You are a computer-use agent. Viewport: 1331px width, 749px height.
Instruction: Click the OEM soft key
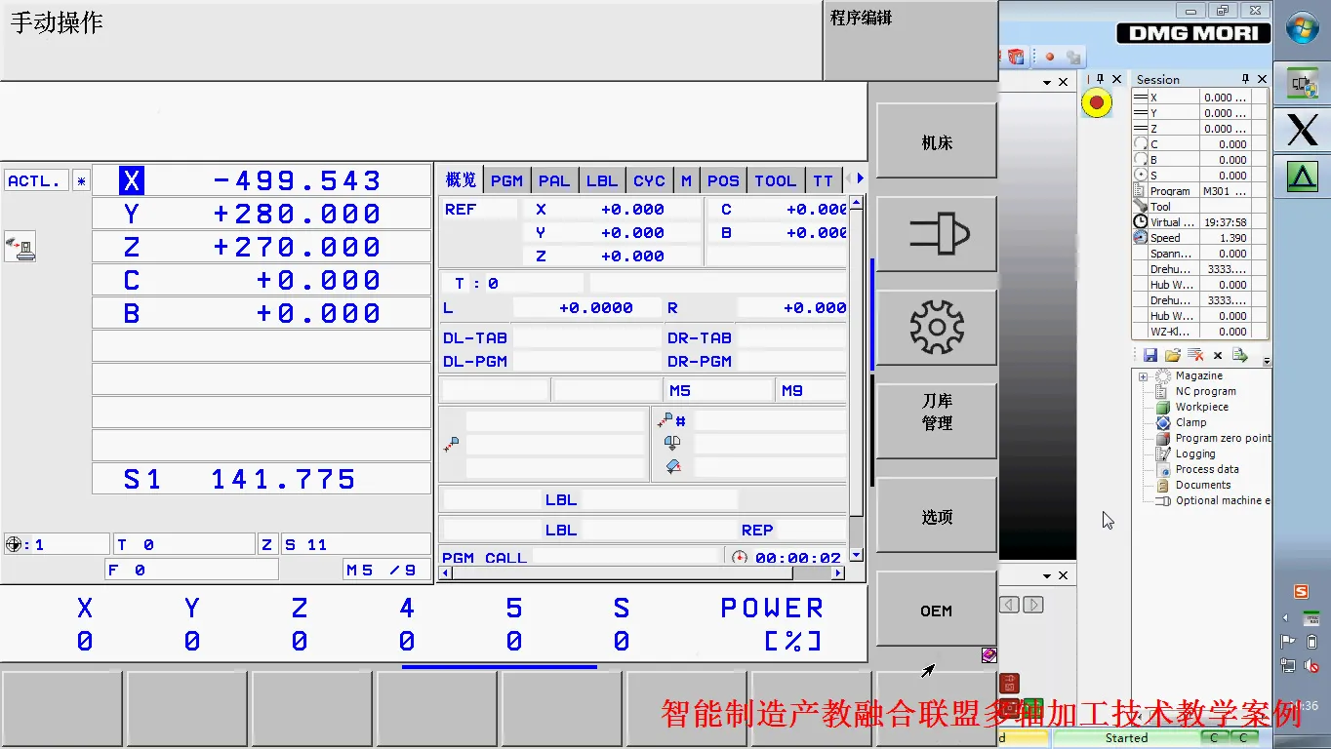(x=935, y=609)
